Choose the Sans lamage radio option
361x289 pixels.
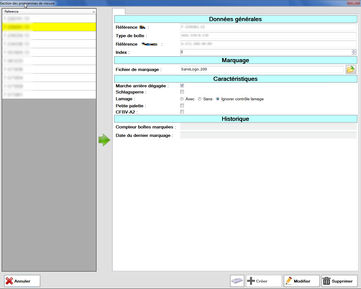200,99
